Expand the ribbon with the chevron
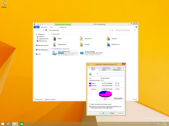Image resolution: width=169 pixels, height=126 pixels. [x=134, y=27]
